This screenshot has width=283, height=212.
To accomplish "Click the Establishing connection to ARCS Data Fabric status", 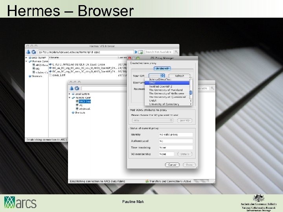I will coord(97,181).
